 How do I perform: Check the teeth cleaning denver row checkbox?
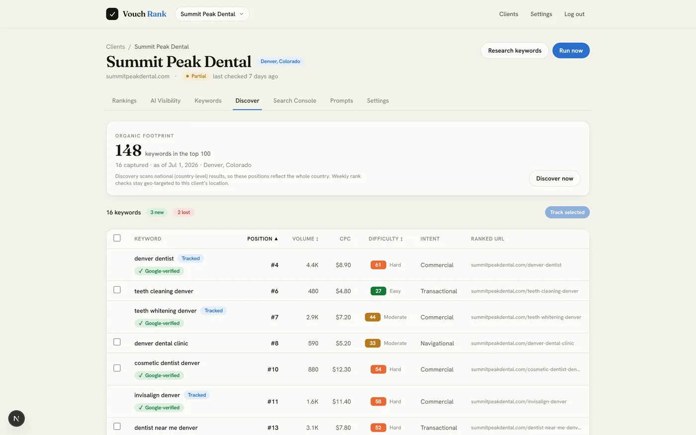pos(117,290)
